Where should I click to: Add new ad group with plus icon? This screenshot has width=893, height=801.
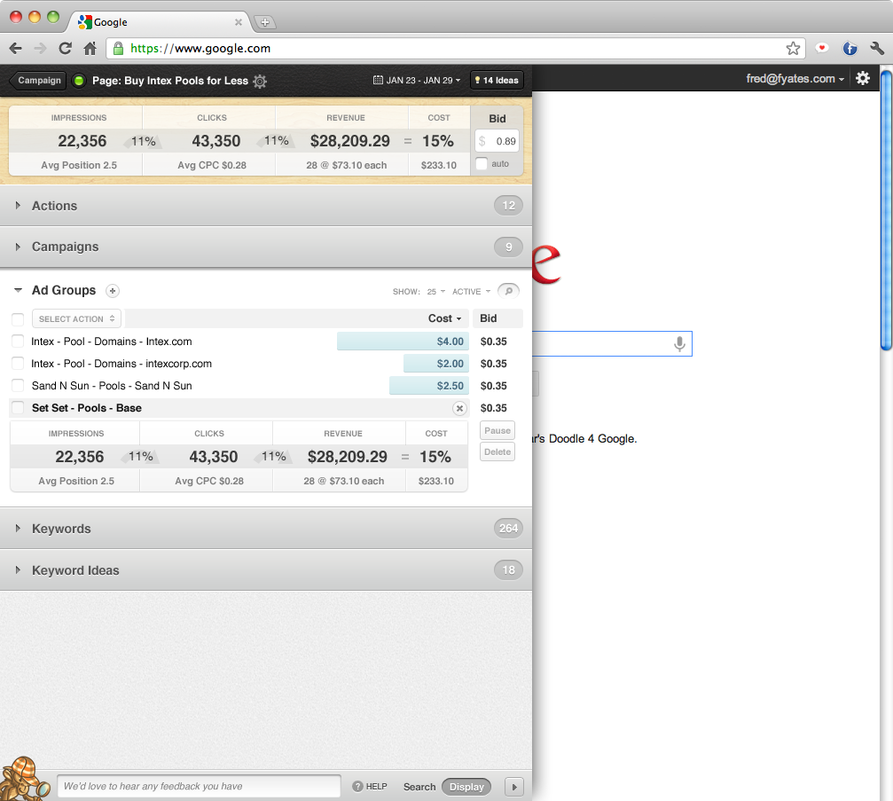coord(113,291)
